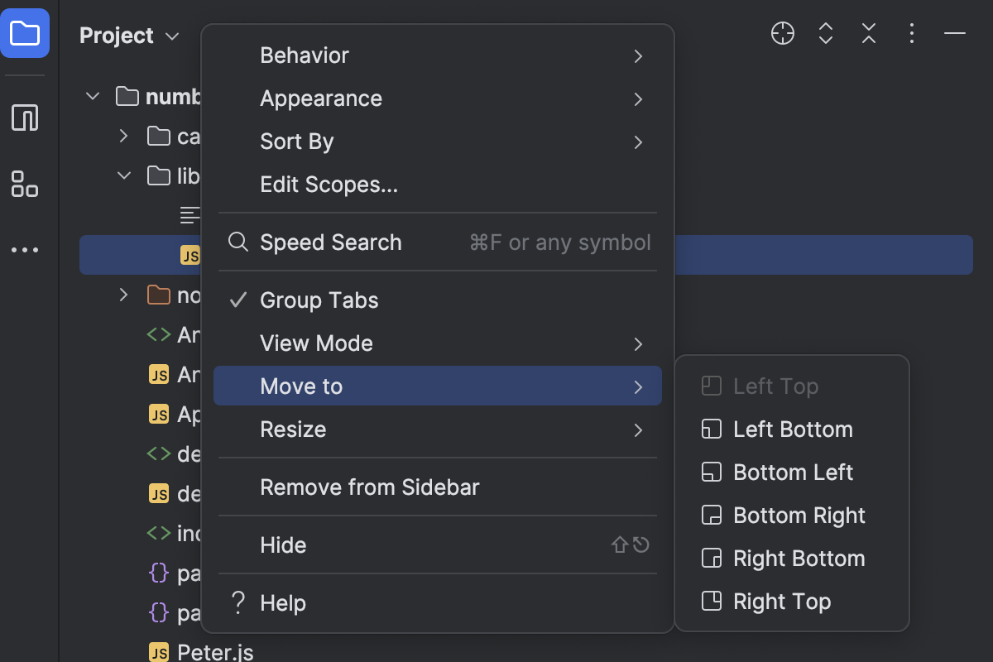Click the Select Opened File crosshair icon
The width and height of the screenshot is (993, 662).
tap(782, 34)
